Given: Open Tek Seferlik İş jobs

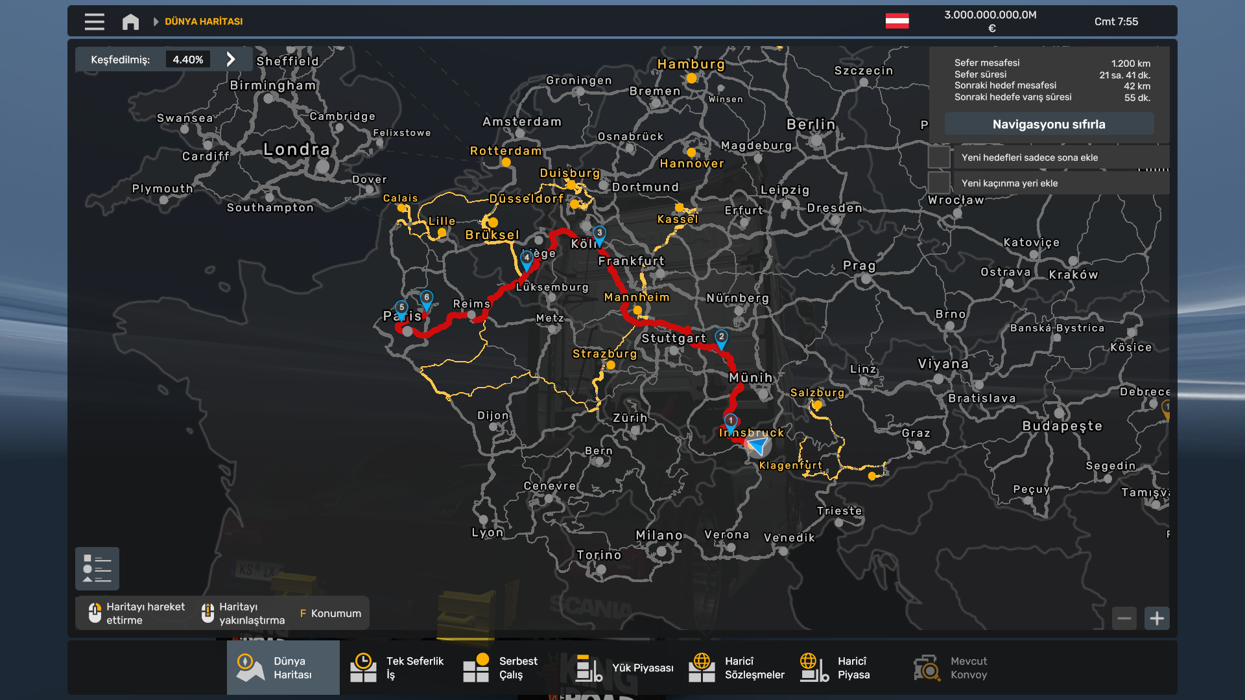Looking at the screenshot, I should click(397, 668).
